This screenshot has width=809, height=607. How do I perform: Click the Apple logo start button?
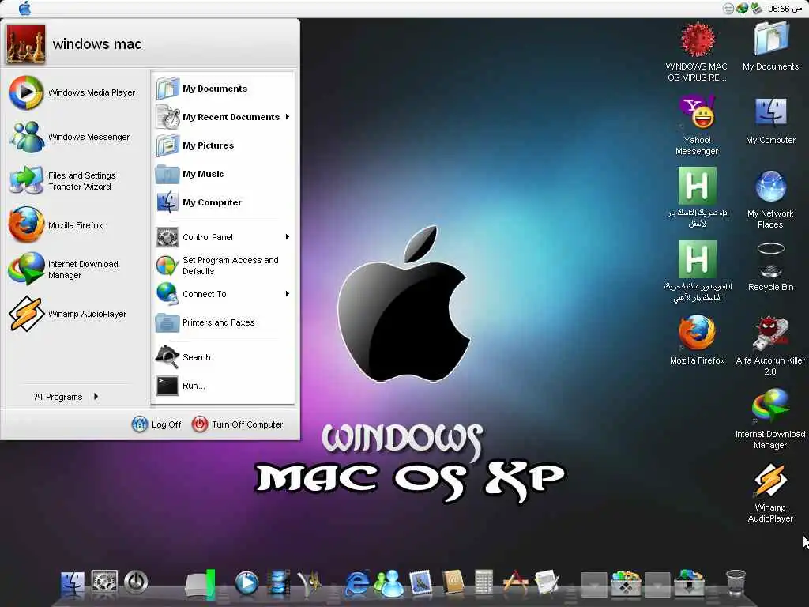pyautogui.click(x=24, y=8)
